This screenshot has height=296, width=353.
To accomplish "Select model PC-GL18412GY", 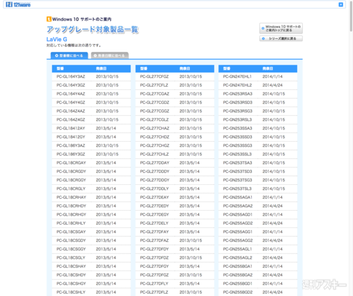I will click(71, 137).
